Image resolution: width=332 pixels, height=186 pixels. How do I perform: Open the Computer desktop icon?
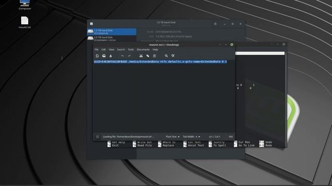[x=25, y=5]
